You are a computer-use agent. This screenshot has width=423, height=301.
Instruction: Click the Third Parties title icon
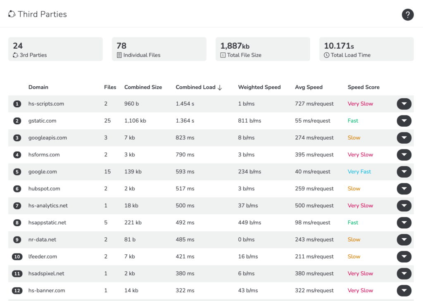point(12,14)
